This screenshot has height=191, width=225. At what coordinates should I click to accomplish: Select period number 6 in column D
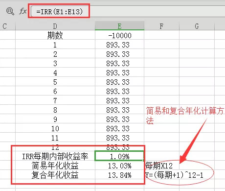[x=55, y=91]
